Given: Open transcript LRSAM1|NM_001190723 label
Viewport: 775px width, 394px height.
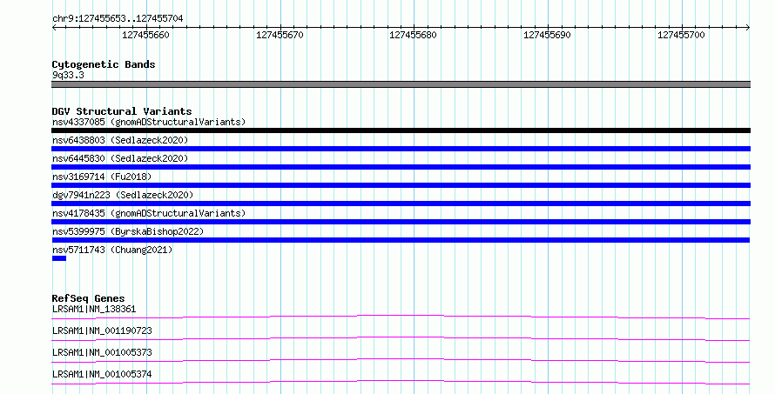Looking at the screenshot, I should click(102, 331).
